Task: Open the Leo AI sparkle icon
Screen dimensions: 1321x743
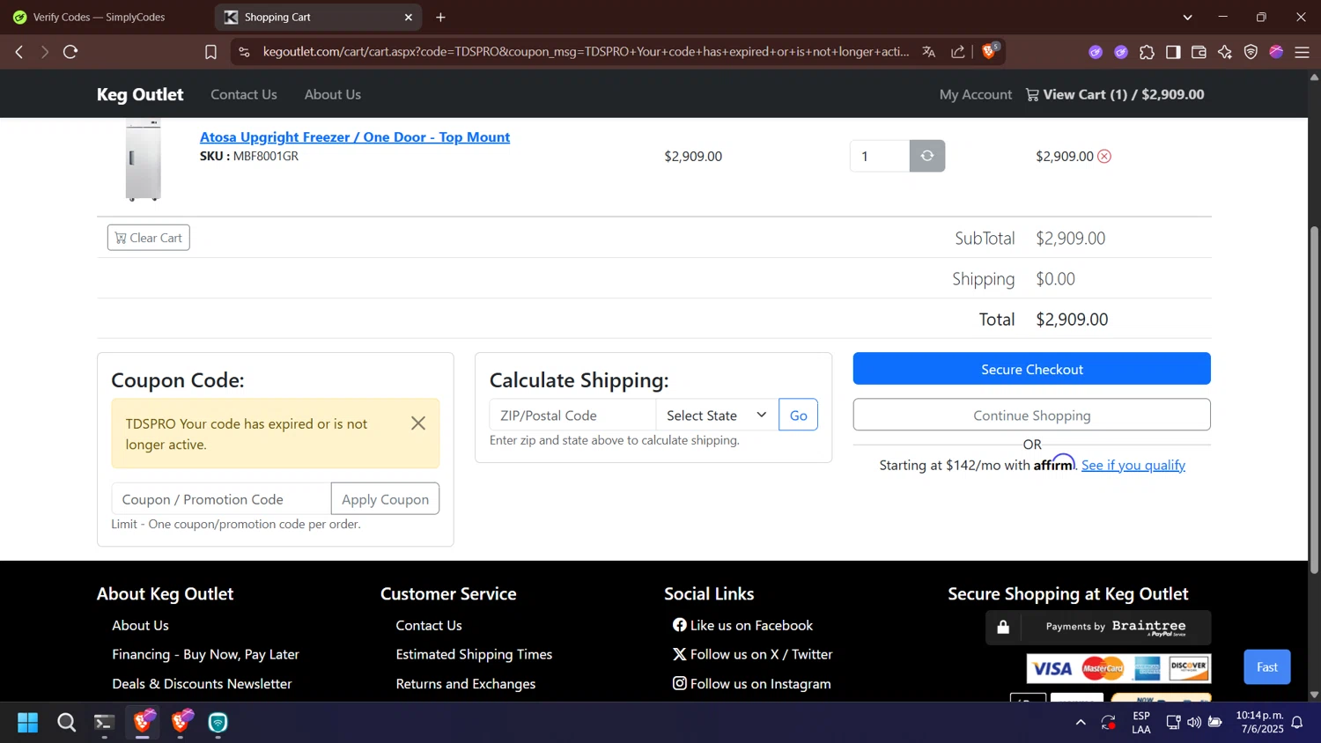Action: [1225, 52]
